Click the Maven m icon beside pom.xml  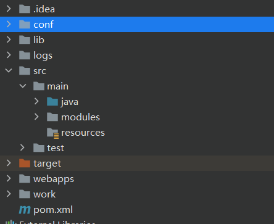click(x=25, y=210)
